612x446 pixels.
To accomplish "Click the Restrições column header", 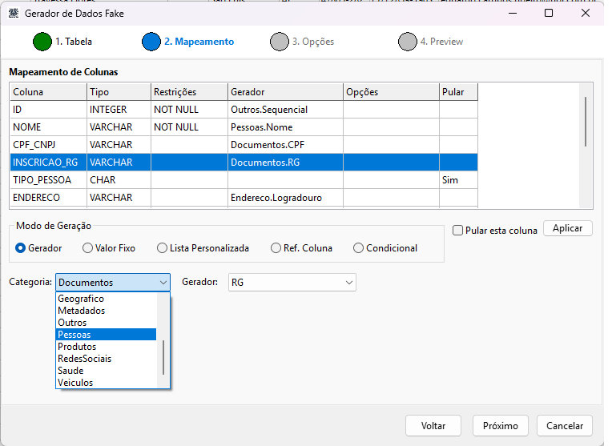I will coord(189,92).
